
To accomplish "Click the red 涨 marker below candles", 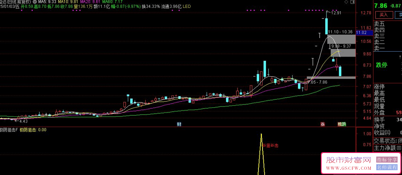I will pos(322,125).
